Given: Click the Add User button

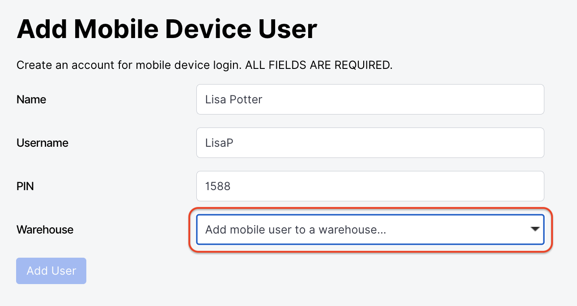Looking at the screenshot, I should click(x=51, y=271).
